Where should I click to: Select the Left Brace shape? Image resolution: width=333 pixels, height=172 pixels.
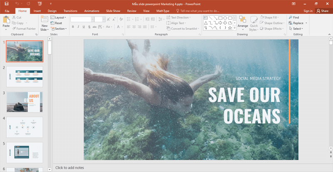[220, 27]
